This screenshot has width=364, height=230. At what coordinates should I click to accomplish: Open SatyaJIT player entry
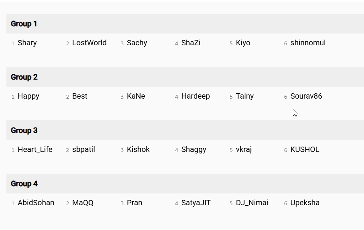click(196, 203)
